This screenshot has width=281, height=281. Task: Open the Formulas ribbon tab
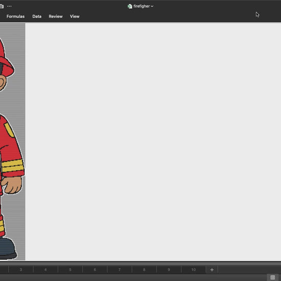15,16
